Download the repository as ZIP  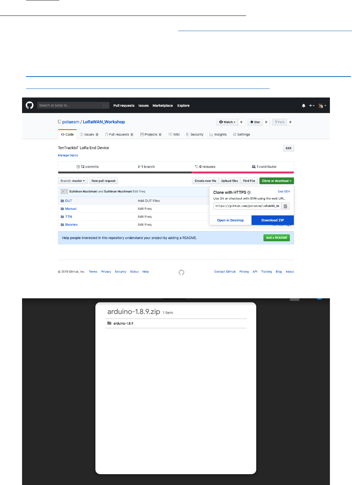coord(272,220)
